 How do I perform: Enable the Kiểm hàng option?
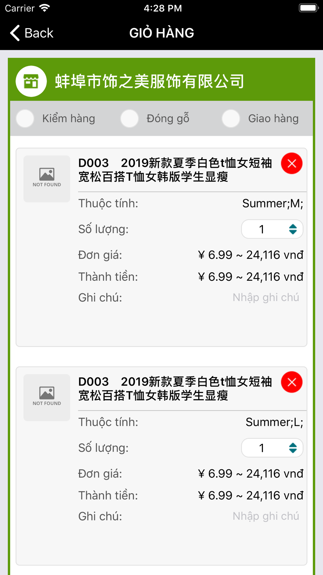[x=25, y=118]
